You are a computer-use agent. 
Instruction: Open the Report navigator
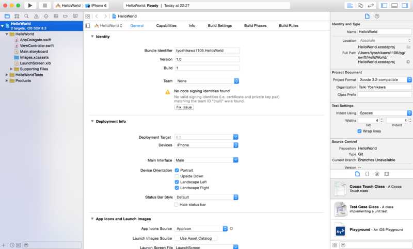point(75,16)
